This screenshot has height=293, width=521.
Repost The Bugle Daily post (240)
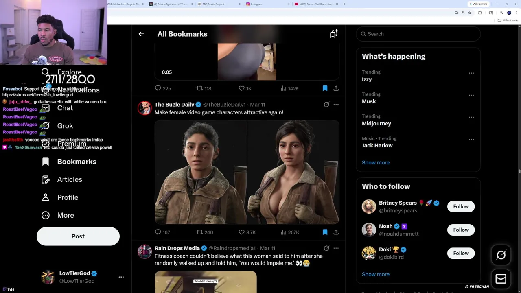tap(205, 232)
